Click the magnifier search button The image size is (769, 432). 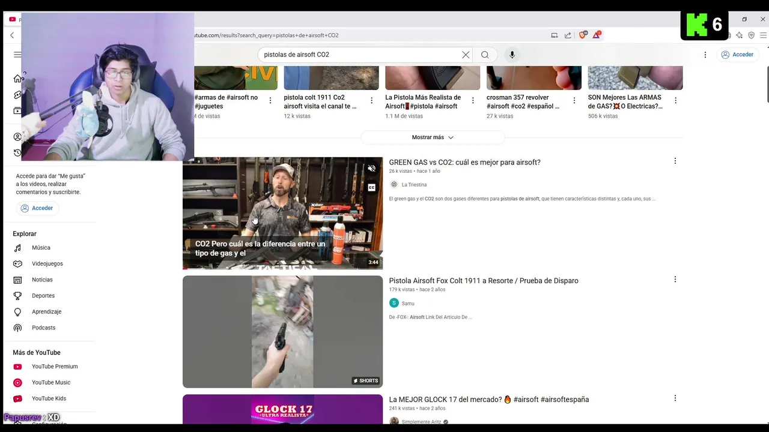click(x=485, y=55)
